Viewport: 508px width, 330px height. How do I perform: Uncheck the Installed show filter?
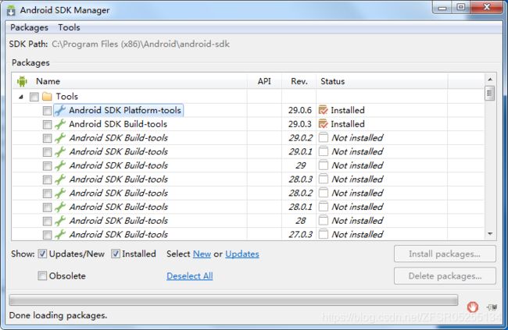click(x=116, y=254)
